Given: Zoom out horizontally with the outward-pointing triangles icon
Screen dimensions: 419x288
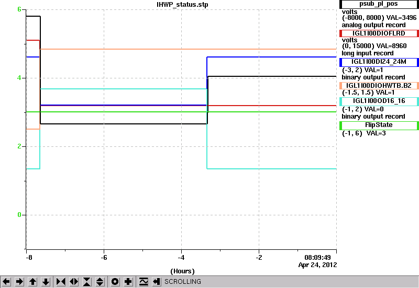Looking at the screenshot, I should (x=74, y=282).
